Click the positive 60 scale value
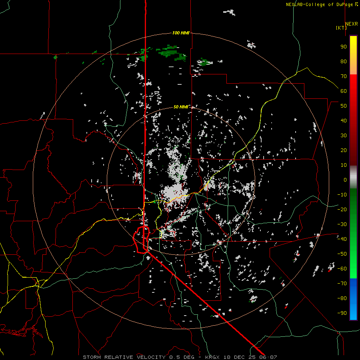Screen dimensions: 360x360 pyautogui.click(x=344, y=91)
